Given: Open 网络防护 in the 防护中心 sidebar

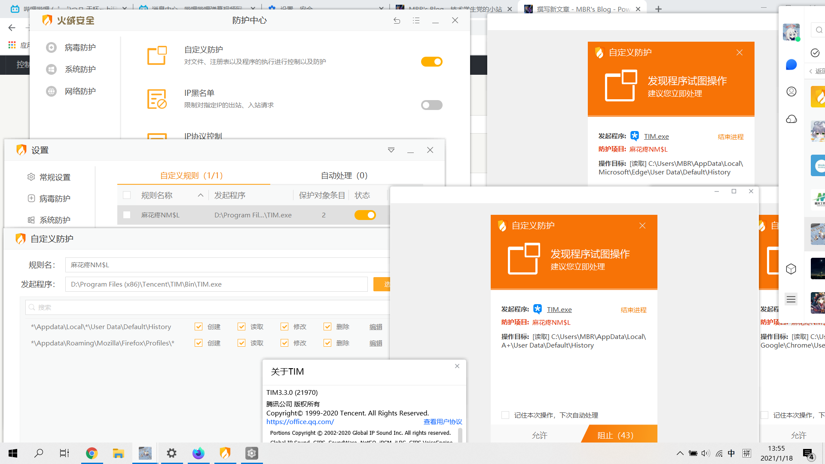Looking at the screenshot, I should point(80,91).
